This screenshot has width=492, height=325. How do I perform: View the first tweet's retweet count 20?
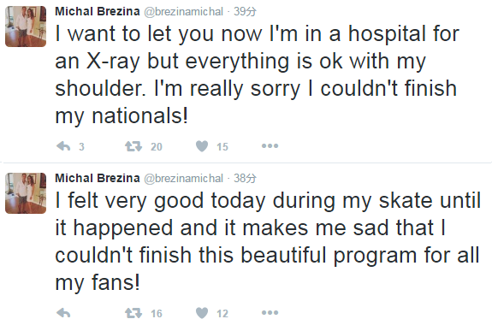pyautogui.click(x=157, y=146)
